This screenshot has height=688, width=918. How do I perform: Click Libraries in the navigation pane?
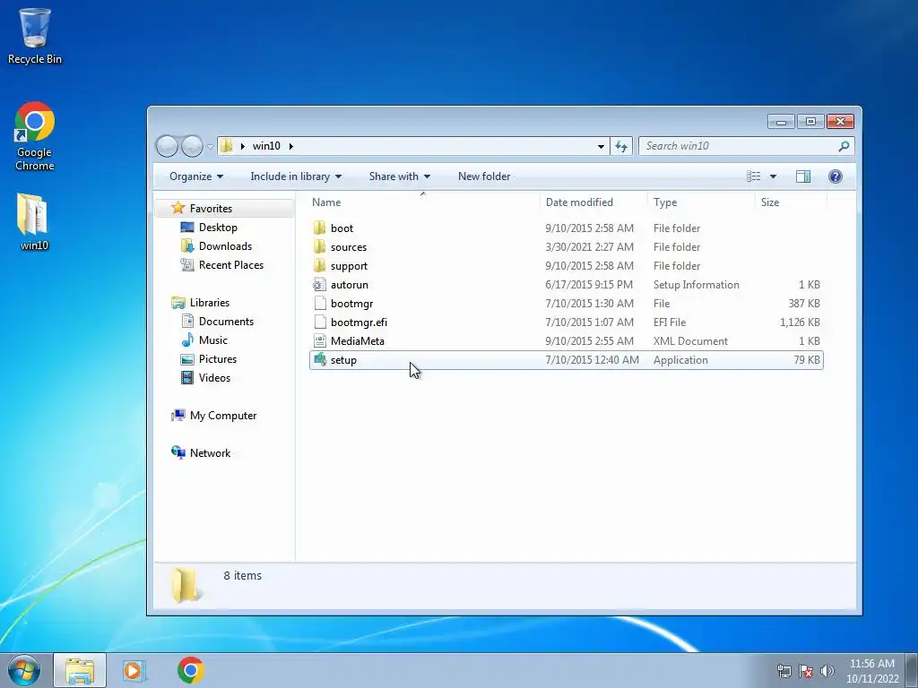[210, 303]
